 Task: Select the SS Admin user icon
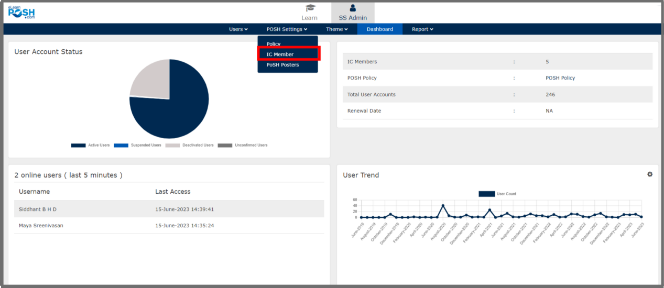coord(353,8)
